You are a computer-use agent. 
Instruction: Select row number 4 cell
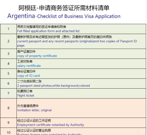pyautogui.click(x=9, y=64)
